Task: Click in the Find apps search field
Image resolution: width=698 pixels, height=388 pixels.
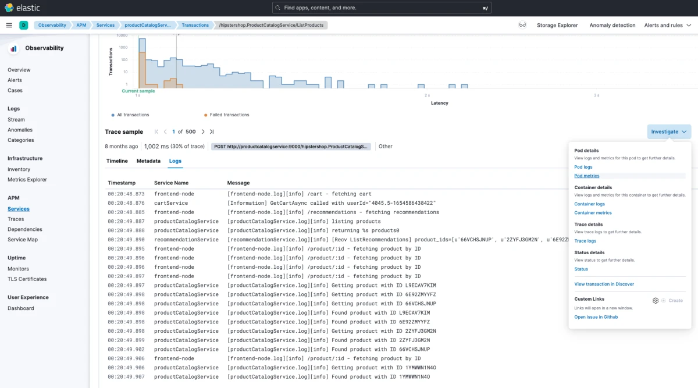Action: pos(382,8)
